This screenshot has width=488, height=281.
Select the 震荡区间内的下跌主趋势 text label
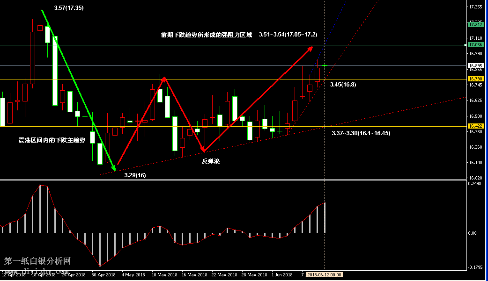click(52, 140)
